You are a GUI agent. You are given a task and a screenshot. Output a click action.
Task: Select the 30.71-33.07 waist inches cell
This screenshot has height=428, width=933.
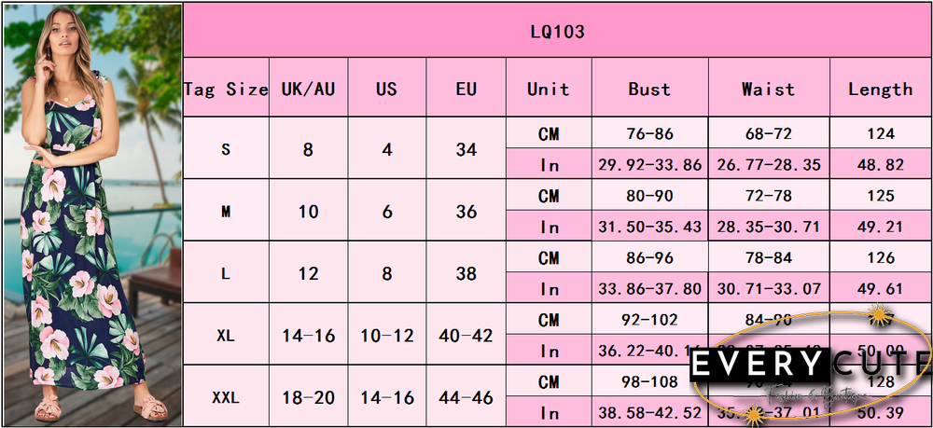(768, 289)
